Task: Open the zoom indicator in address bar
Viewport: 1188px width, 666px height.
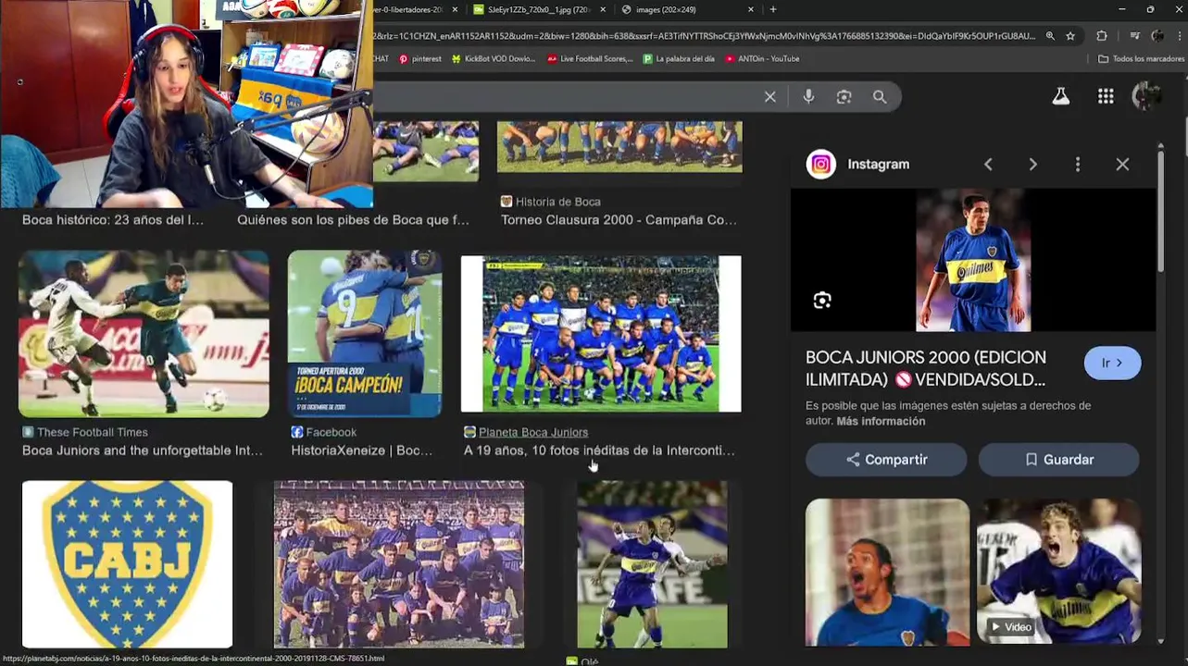Action: click(x=1050, y=36)
